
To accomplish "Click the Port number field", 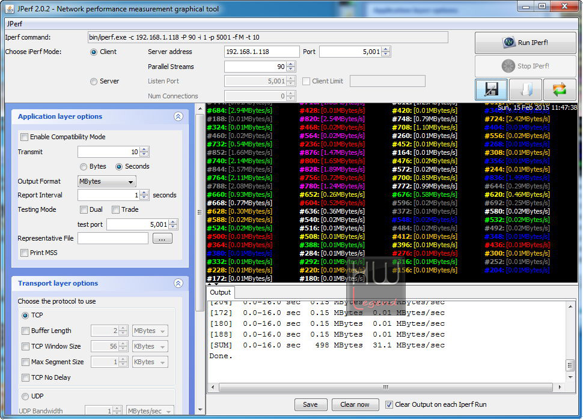I will coord(350,52).
